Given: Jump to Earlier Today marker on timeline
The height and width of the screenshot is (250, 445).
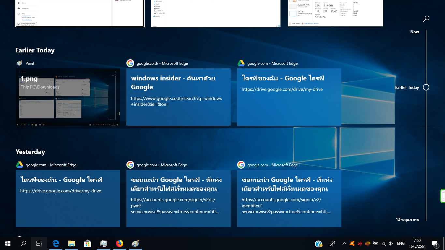Looking at the screenshot, I should (426, 87).
